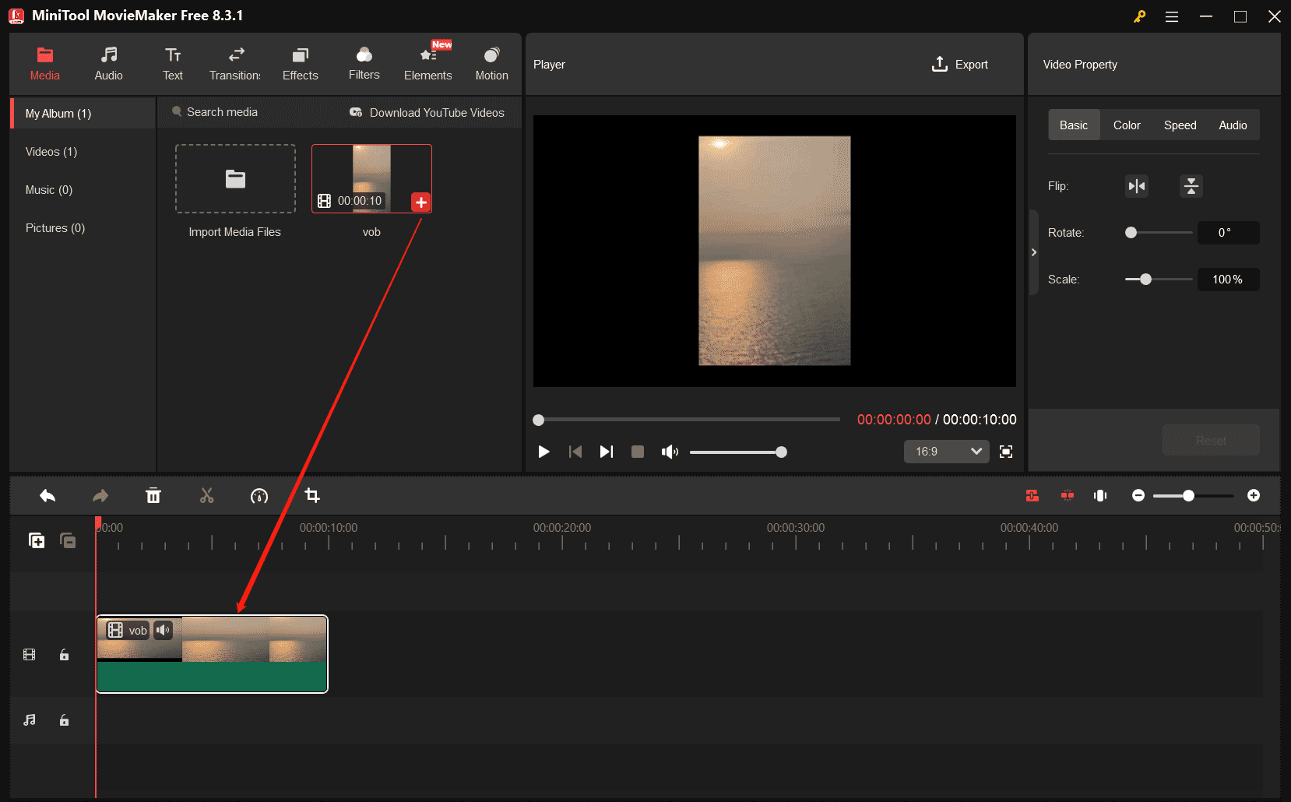Viewport: 1291px width, 802px height.
Task: Open the Speed control icon
Action: click(x=259, y=496)
